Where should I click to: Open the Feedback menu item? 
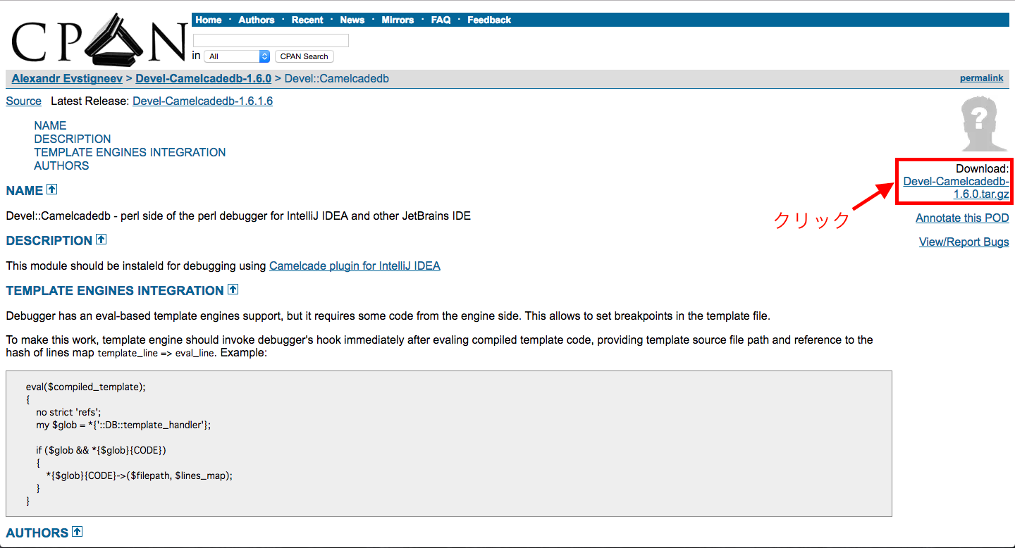click(489, 20)
